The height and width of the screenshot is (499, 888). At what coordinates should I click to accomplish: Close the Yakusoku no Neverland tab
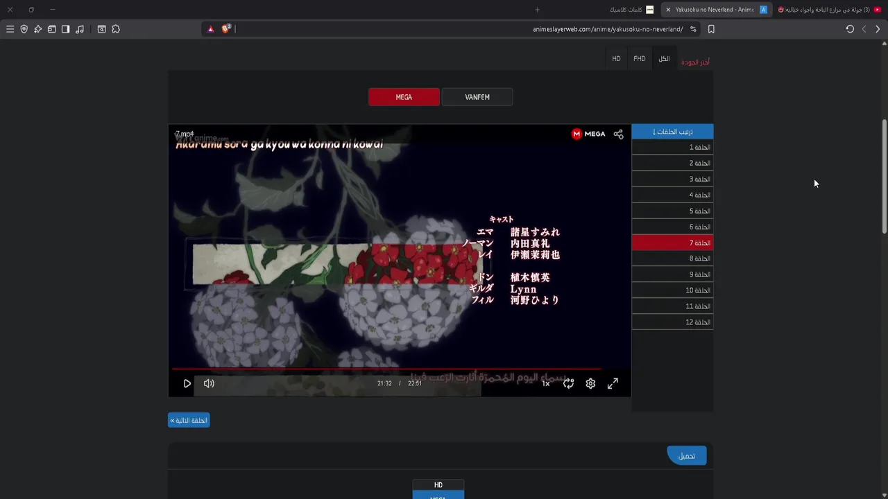667,10
